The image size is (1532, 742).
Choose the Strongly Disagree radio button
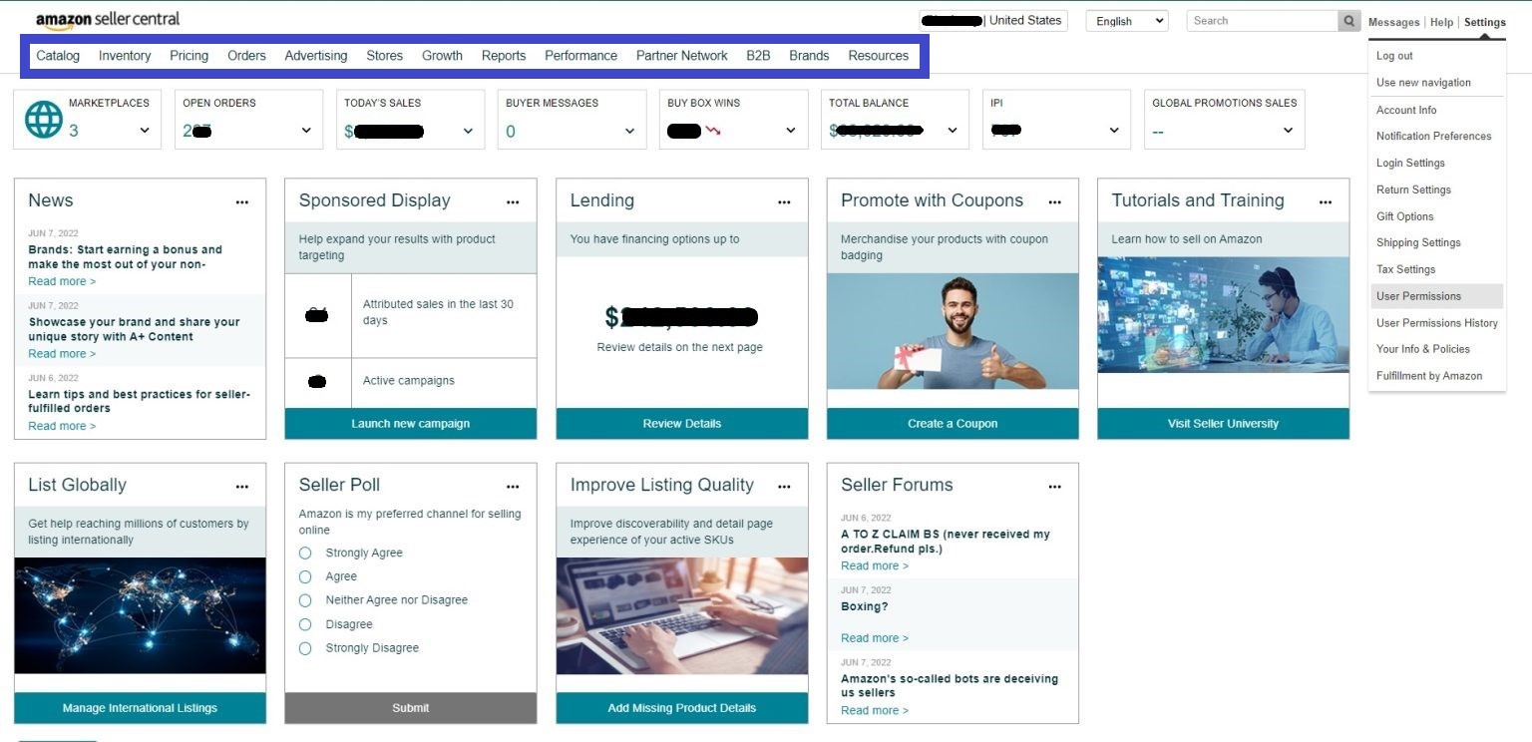coord(305,648)
